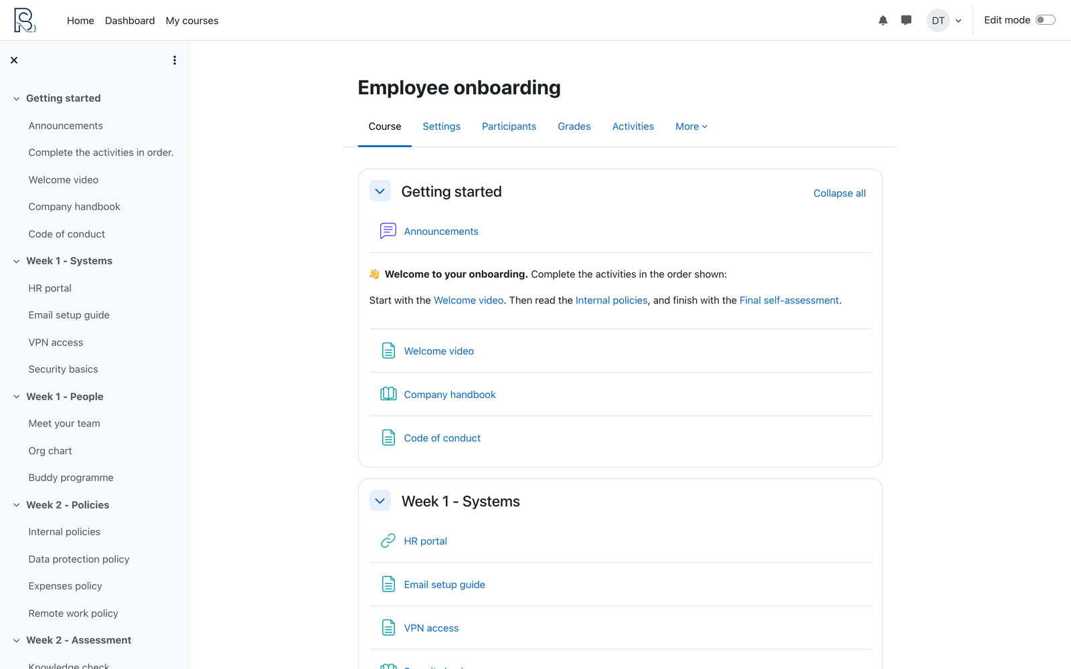Follow the Welcome video link in the intro text
Screen dimensions: 1071x669
click(x=469, y=300)
